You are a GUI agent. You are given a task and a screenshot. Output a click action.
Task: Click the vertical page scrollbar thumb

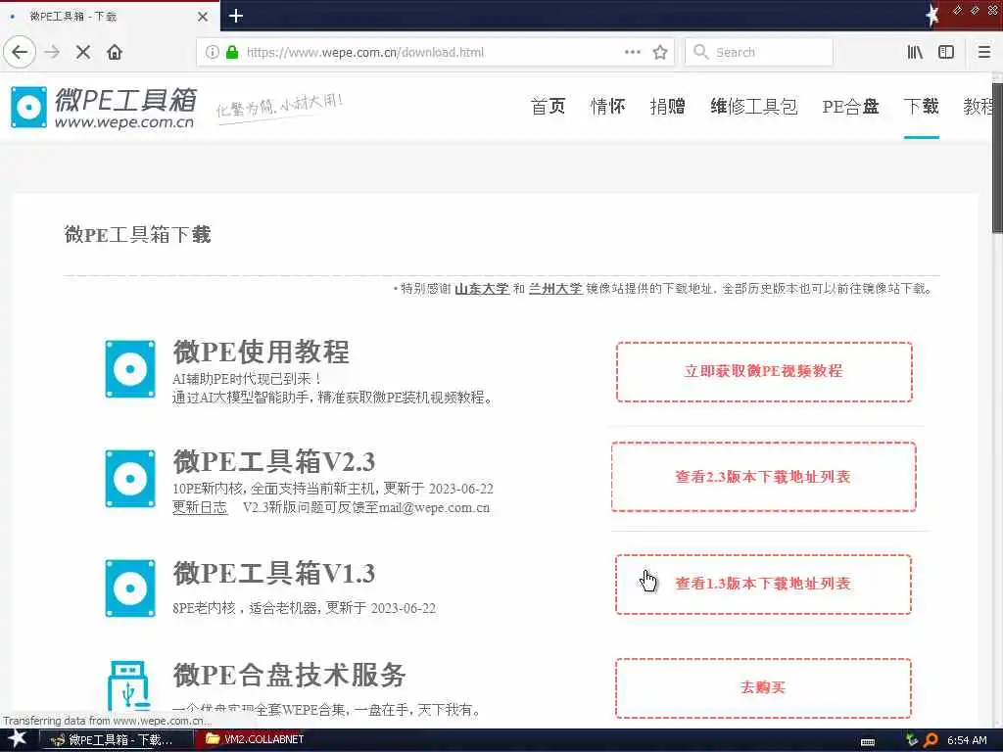click(997, 158)
